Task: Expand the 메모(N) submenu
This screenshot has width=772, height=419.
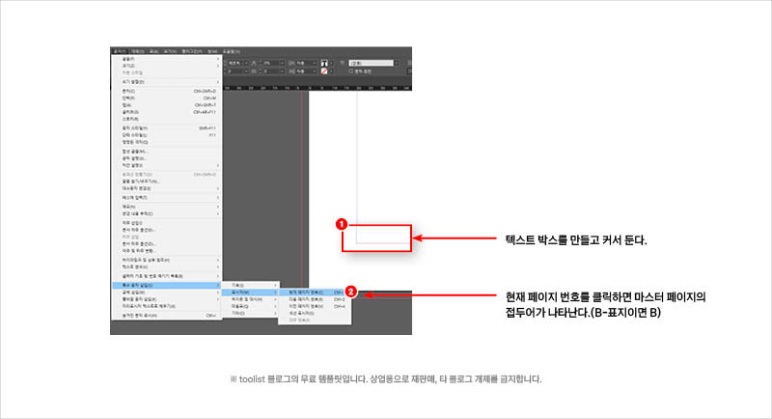Action: (166, 207)
